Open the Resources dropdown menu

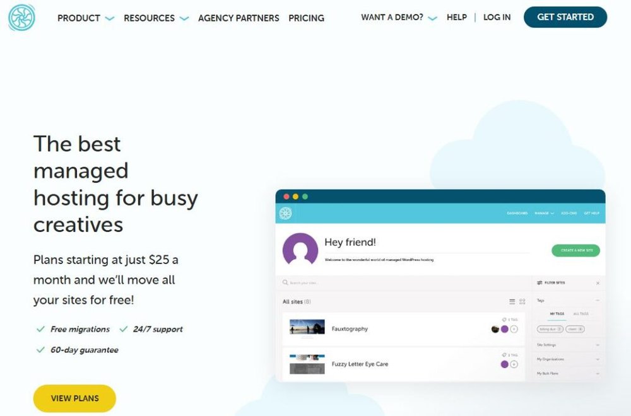(156, 18)
